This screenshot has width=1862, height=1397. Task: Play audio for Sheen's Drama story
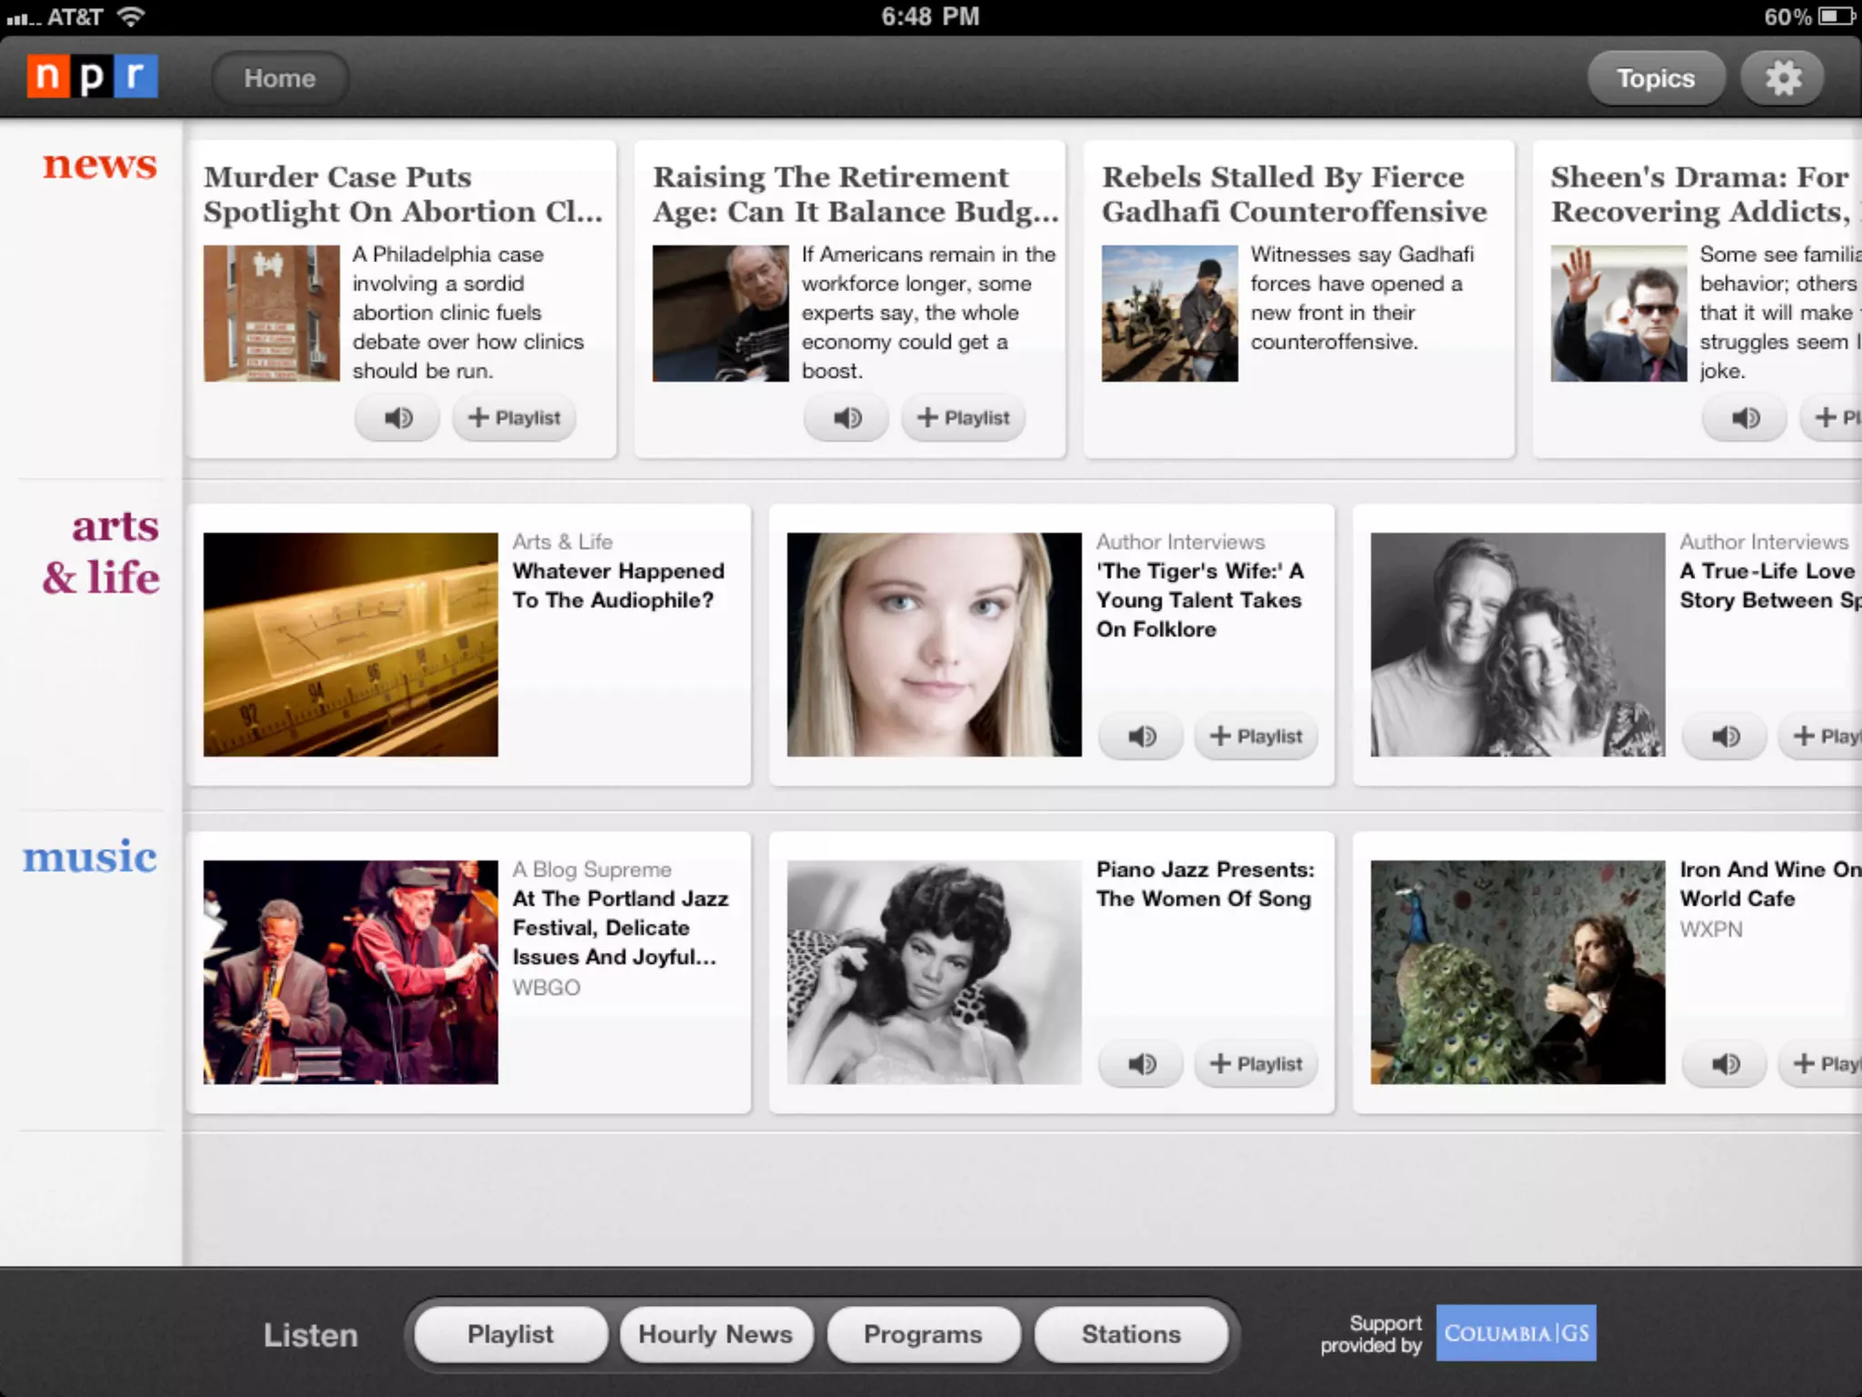(1745, 417)
